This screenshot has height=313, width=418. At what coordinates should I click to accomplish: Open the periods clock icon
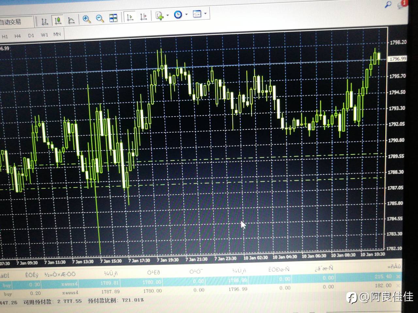(x=178, y=15)
